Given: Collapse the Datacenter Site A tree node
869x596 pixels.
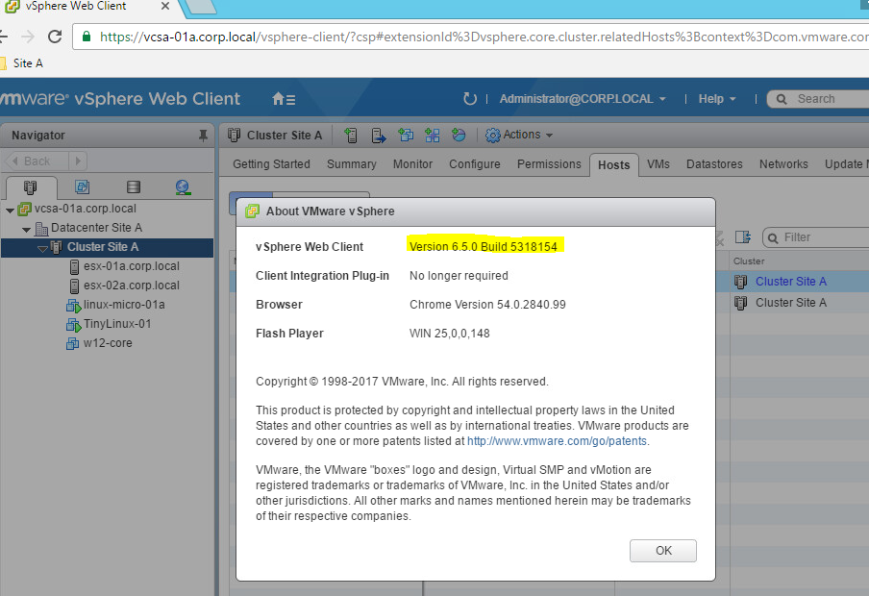Looking at the screenshot, I should pyautogui.click(x=26, y=229).
